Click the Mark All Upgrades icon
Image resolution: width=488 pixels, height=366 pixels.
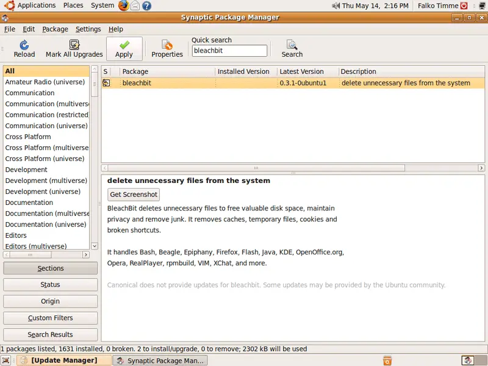[74, 45]
